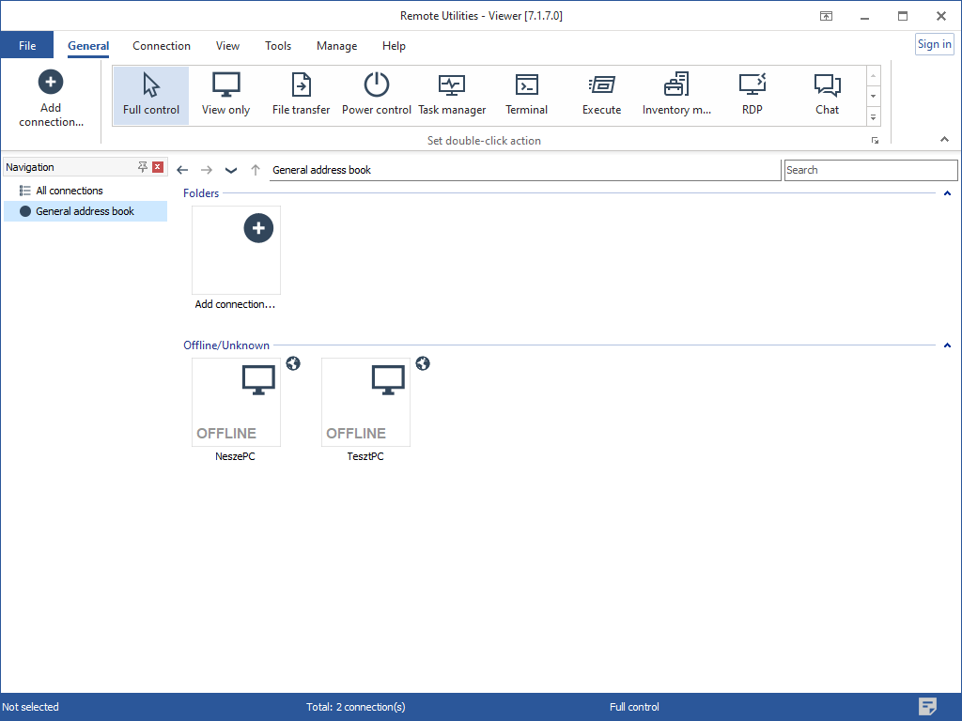The width and height of the screenshot is (962, 721).
Task: Select the NeszePC offline computer
Action: (x=236, y=409)
